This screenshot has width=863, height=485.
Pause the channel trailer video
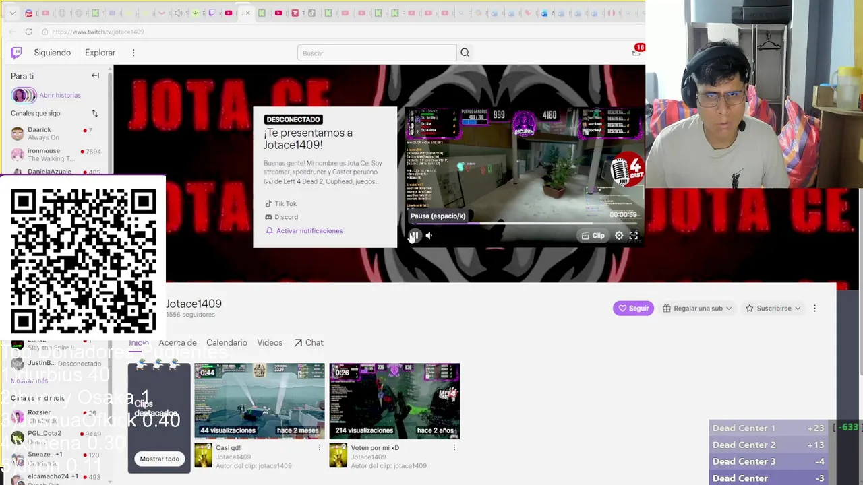point(414,236)
